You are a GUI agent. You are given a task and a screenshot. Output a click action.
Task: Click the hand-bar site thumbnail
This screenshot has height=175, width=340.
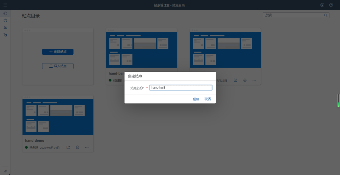point(141,50)
